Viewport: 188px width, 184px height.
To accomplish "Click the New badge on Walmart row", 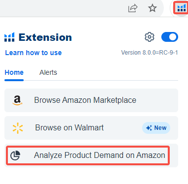I will coord(156,128).
